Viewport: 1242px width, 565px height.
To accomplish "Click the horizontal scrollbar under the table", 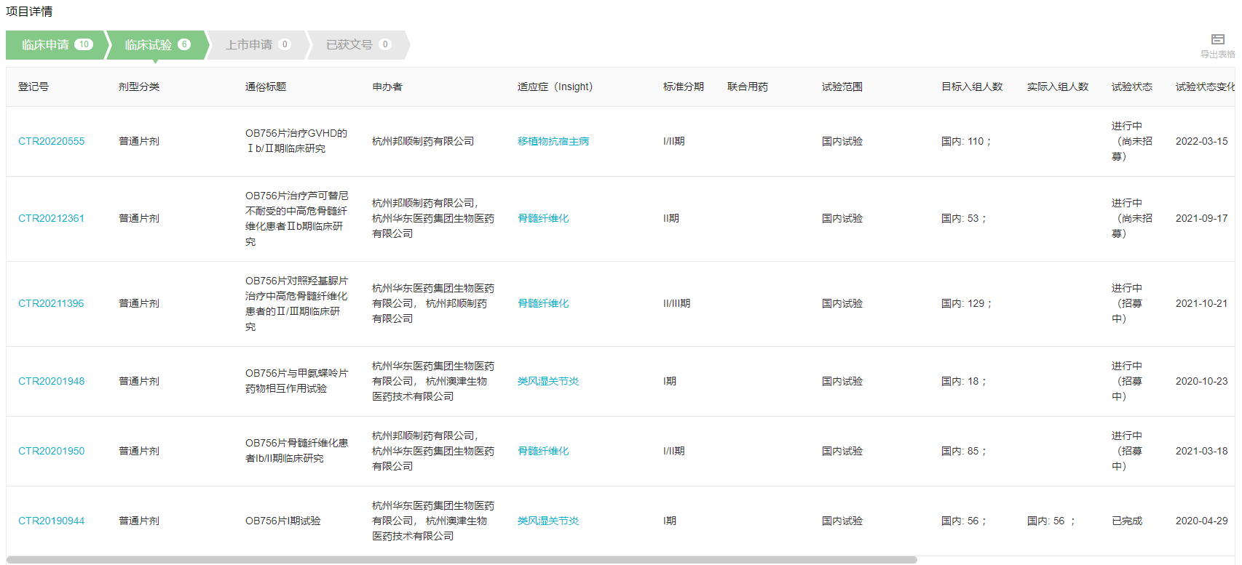I will click(x=462, y=560).
